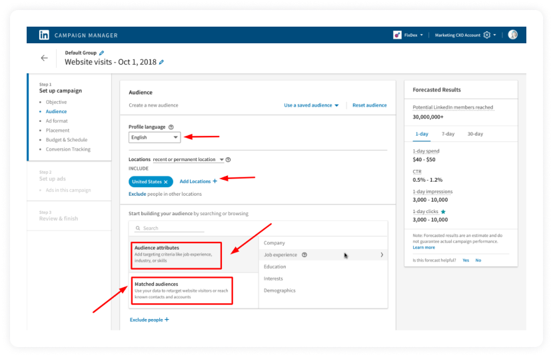Select Placement in the step list
This screenshot has width=553, height=357.
(57, 131)
